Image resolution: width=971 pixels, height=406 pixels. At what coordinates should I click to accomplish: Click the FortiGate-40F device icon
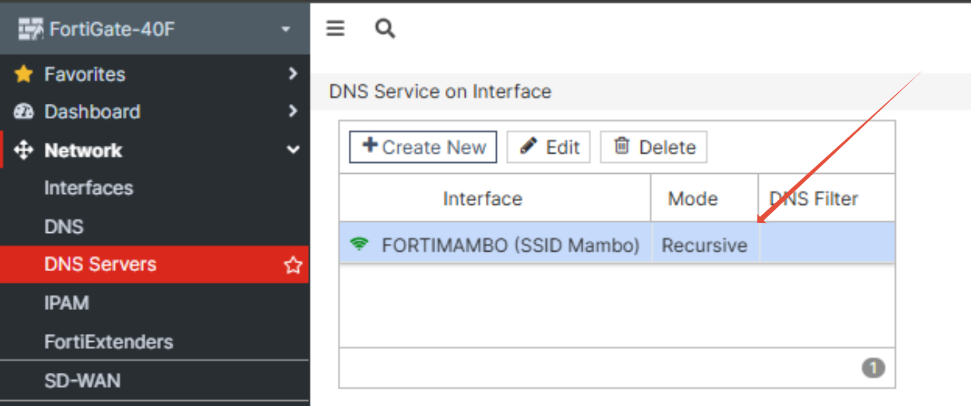pos(31,29)
